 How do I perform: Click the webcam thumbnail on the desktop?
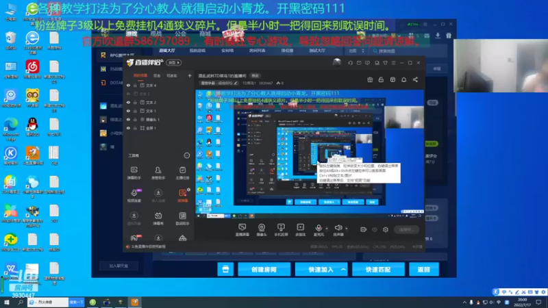point(501,65)
